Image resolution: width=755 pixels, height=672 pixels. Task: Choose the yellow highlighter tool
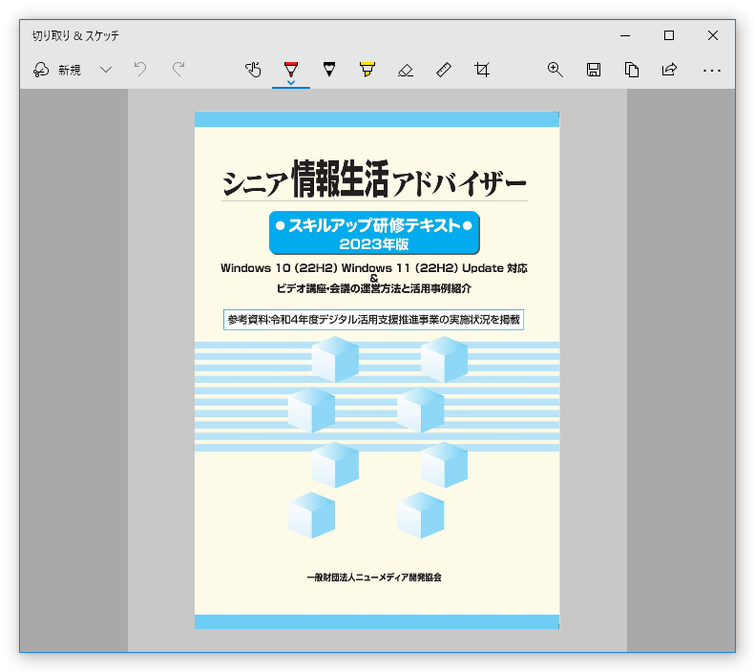[367, 70]
